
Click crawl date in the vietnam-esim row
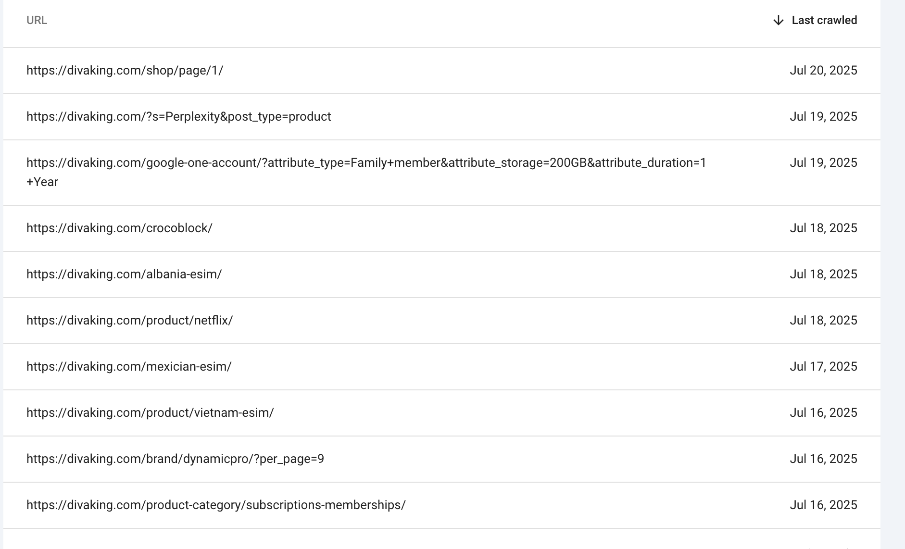(x=823, y=413)
